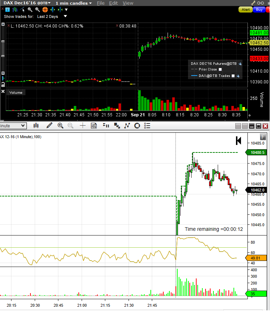Click the second magnifier zoom icon in the top chart
This screenshot has width=270, height=311.
(x=37, y=10)
